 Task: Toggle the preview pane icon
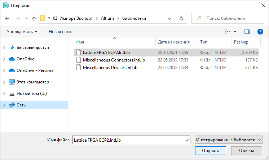(x=247, y=32)
